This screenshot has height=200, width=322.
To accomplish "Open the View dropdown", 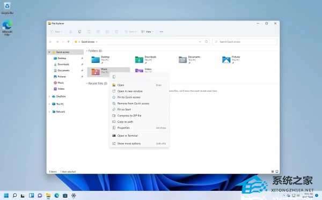I will pyautogui.click(x=147, y=32).
